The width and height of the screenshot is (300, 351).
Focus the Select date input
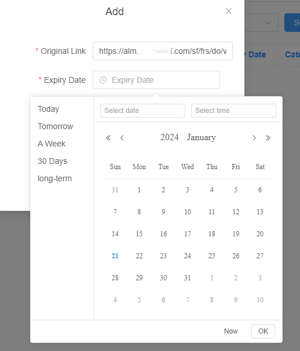pyautogui.click(x=142, y=111)
